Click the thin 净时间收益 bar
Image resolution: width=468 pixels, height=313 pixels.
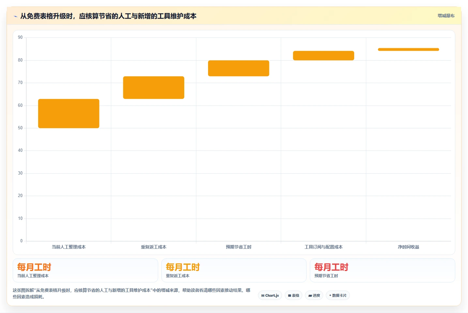409,50
